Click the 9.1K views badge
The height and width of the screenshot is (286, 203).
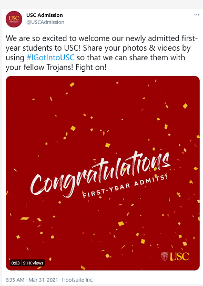[33, 263]
